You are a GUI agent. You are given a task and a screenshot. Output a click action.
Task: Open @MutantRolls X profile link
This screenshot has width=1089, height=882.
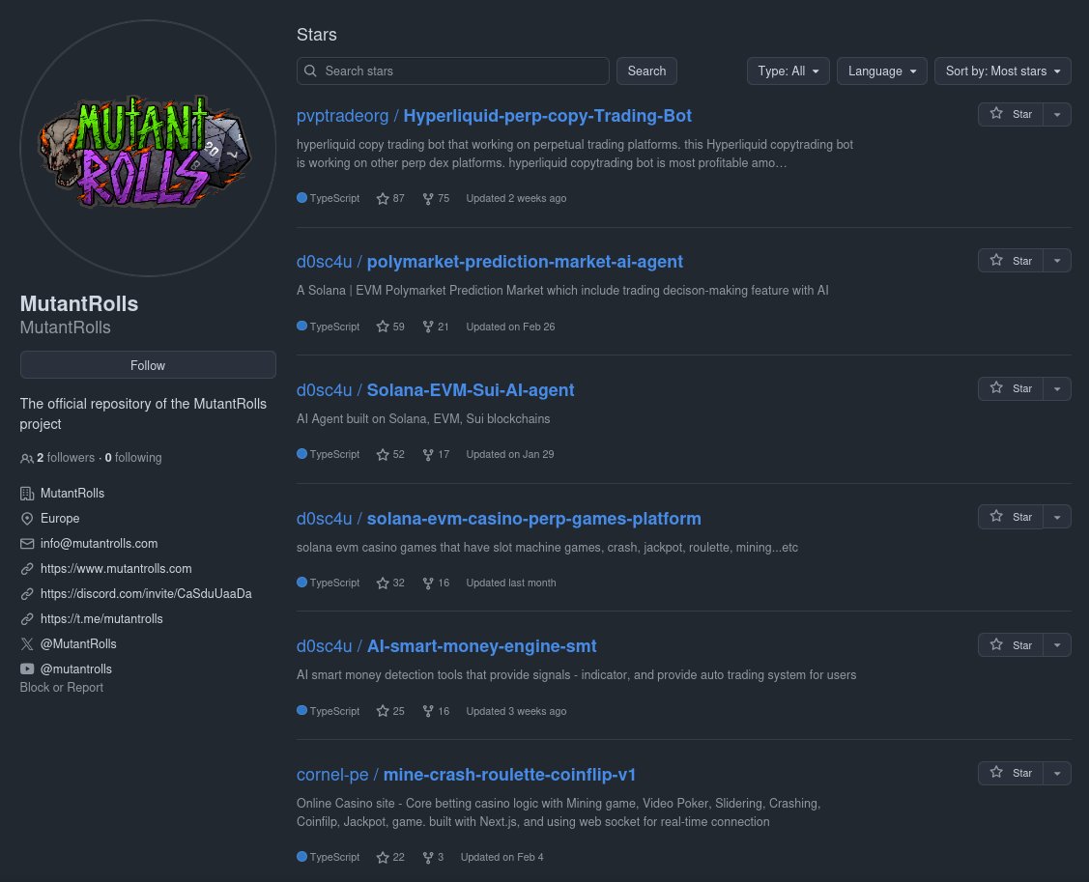[78, 643]
